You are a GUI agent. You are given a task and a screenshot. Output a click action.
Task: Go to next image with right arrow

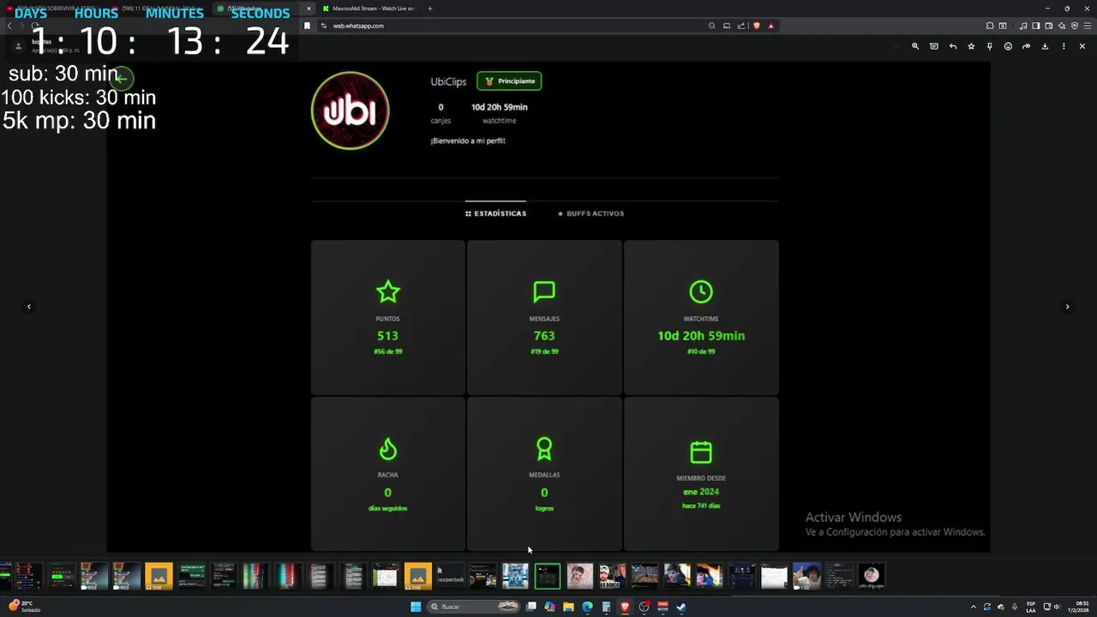[1067, 306]
